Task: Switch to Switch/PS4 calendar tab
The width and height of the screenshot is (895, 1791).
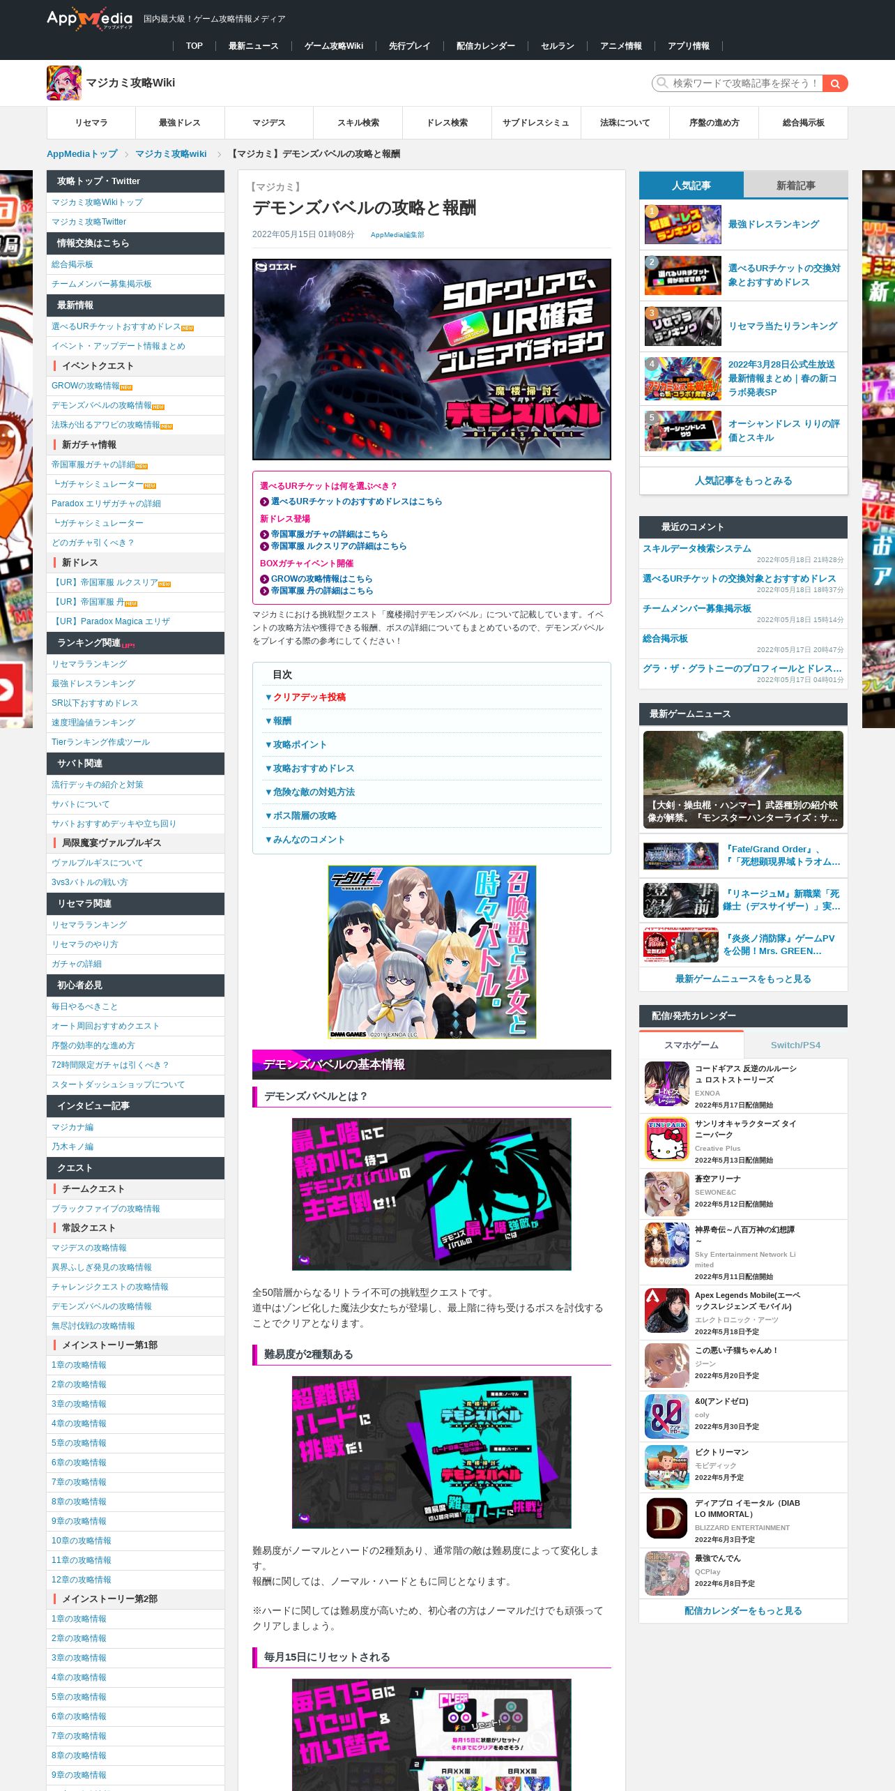Action: pos(795,1045)
